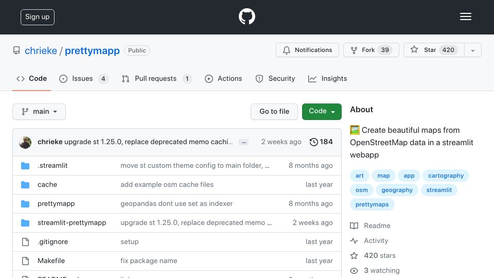Viewport: 494px width, 278px height.
Task: Open the prettymapp folder in file list
Action: click(56, 204)
